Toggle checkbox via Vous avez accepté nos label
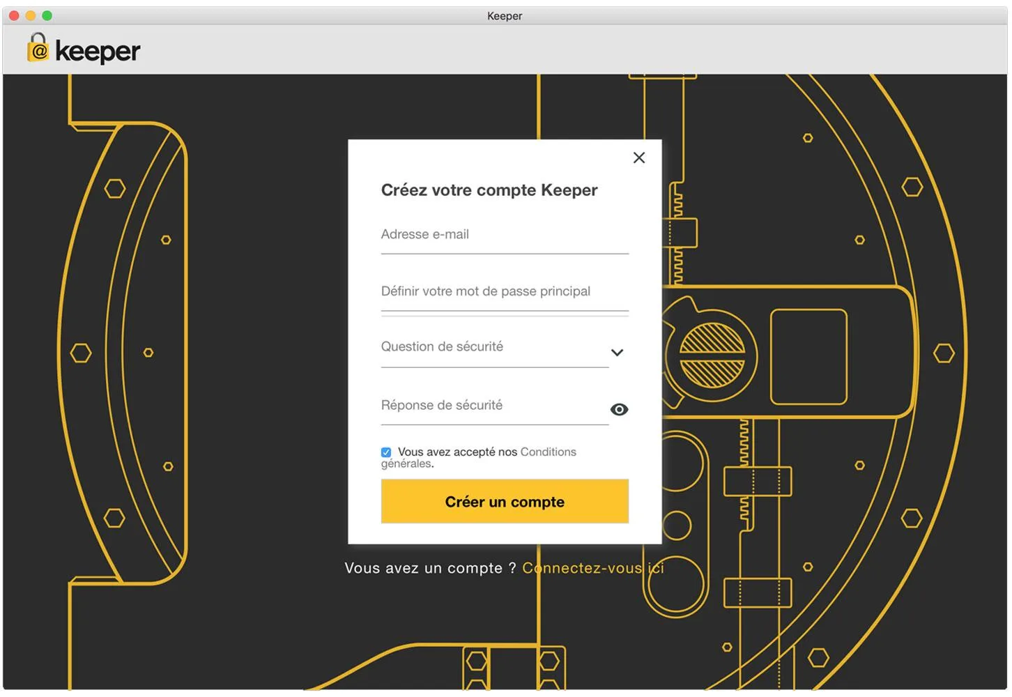Screen dimensions: 1012x697 click(457, 452)
